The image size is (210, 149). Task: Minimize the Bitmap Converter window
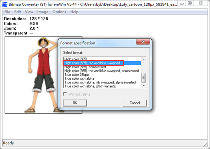point(182,3)
